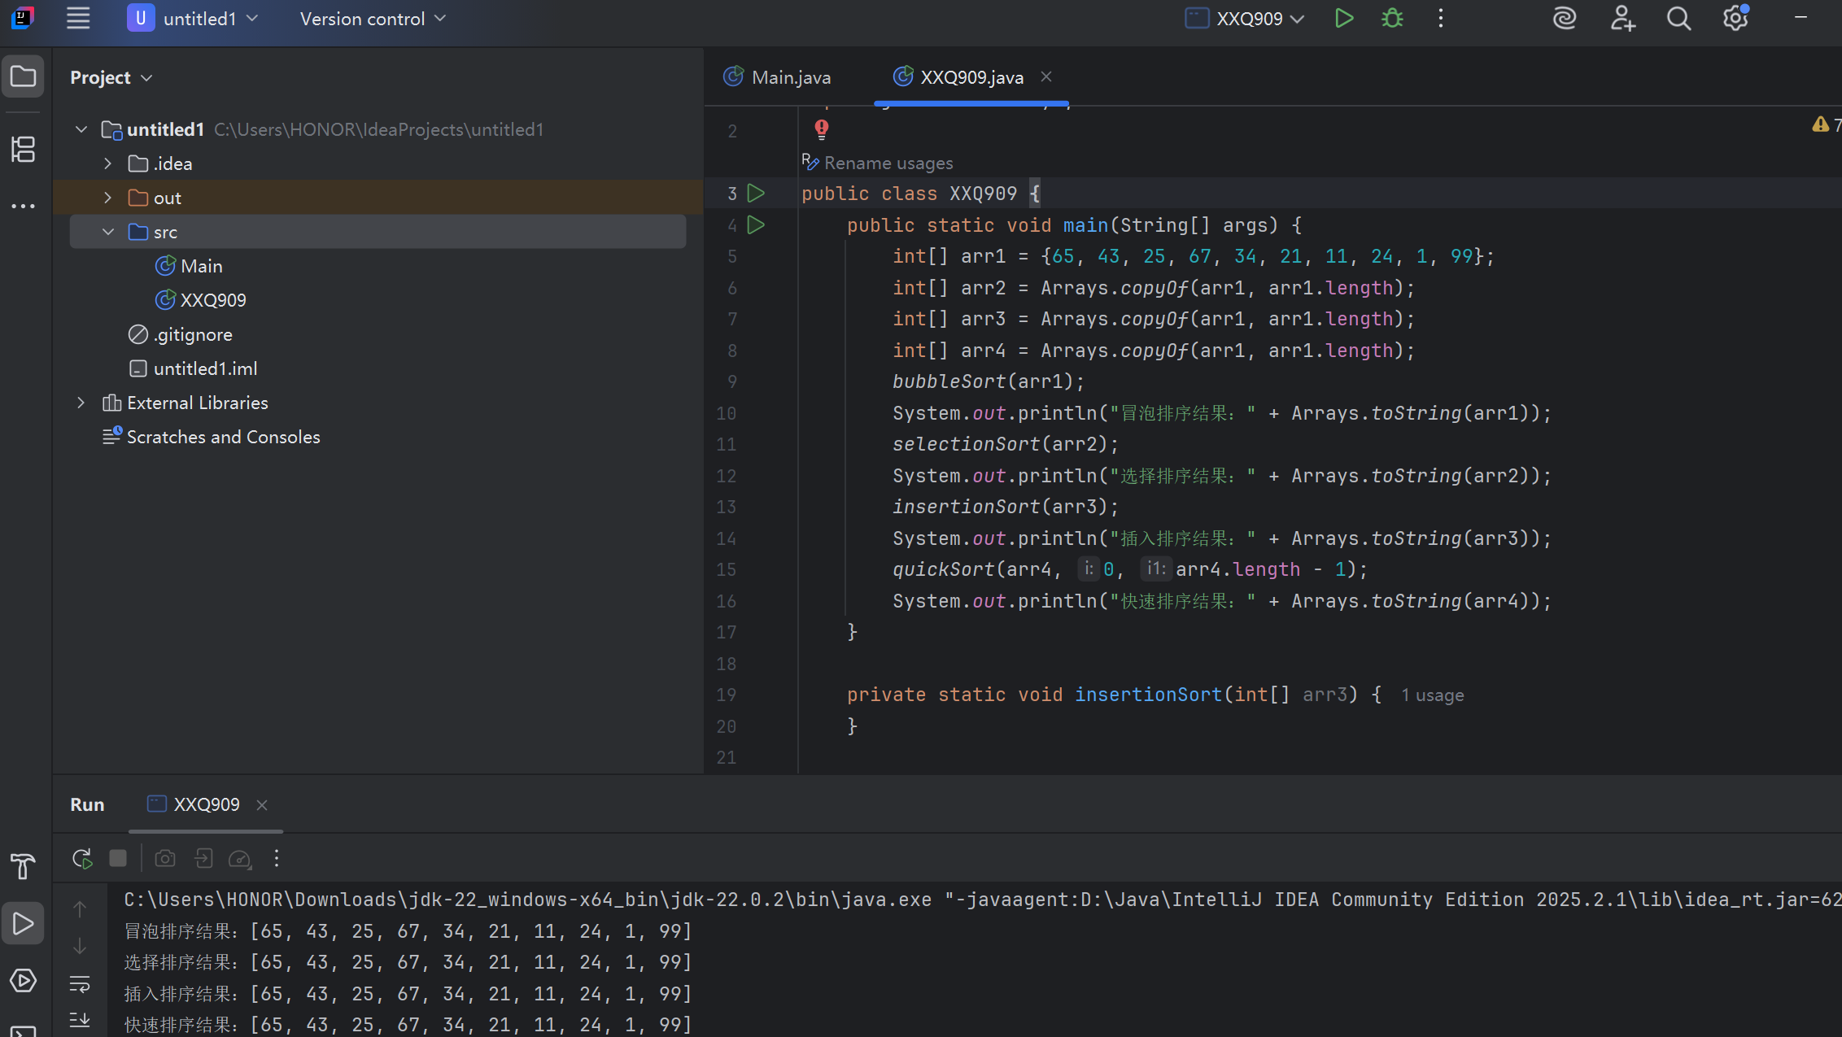Expand the out folder in the project tree

107,198
